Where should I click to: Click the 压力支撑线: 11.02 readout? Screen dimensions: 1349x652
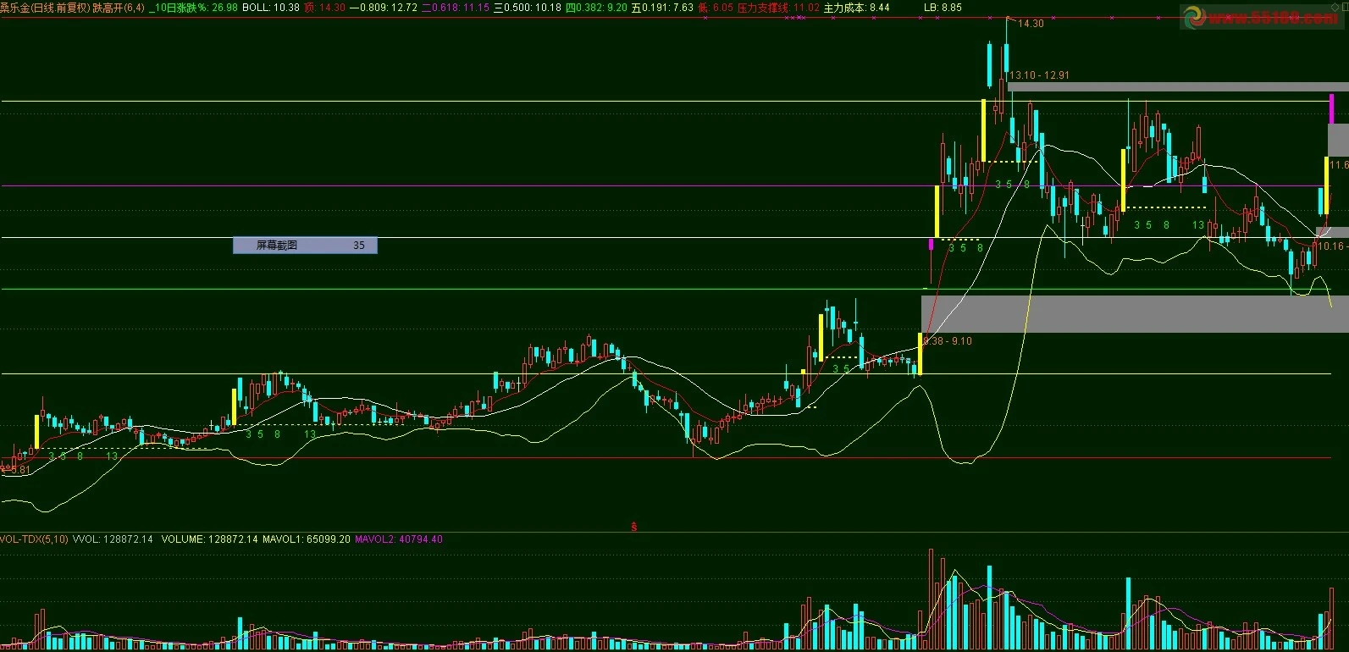pyautogui.click(x=778, y=8)
